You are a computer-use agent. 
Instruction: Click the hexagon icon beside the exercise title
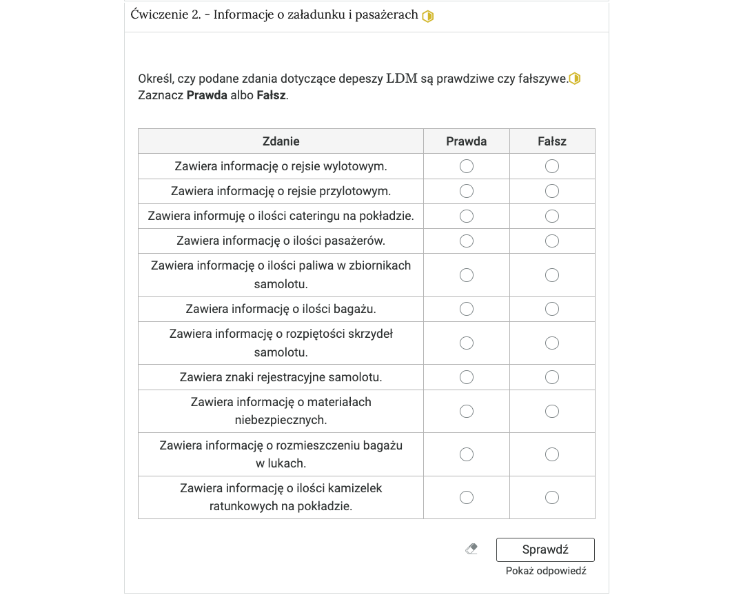[x=428, y=16]
